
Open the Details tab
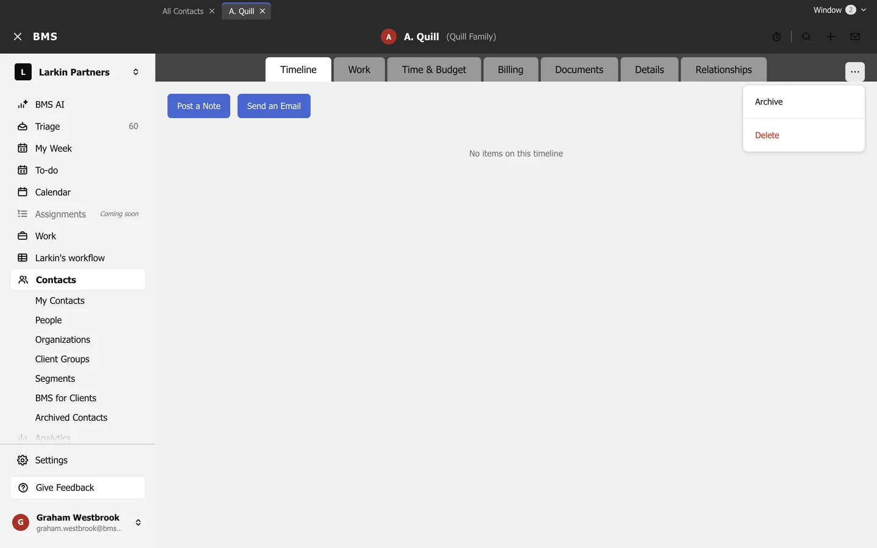point(649,69)
